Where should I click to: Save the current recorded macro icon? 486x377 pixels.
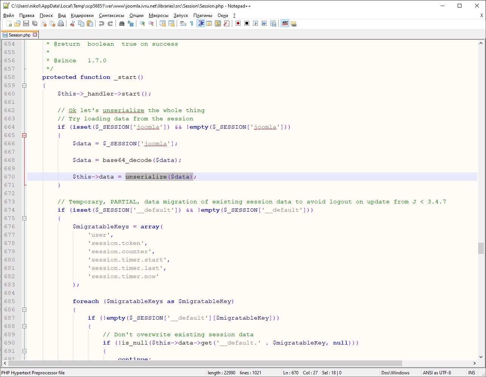click(273, 24)
